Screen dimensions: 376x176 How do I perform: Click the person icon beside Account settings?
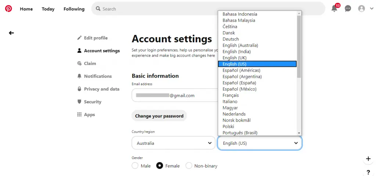click(x=79, y=51)
